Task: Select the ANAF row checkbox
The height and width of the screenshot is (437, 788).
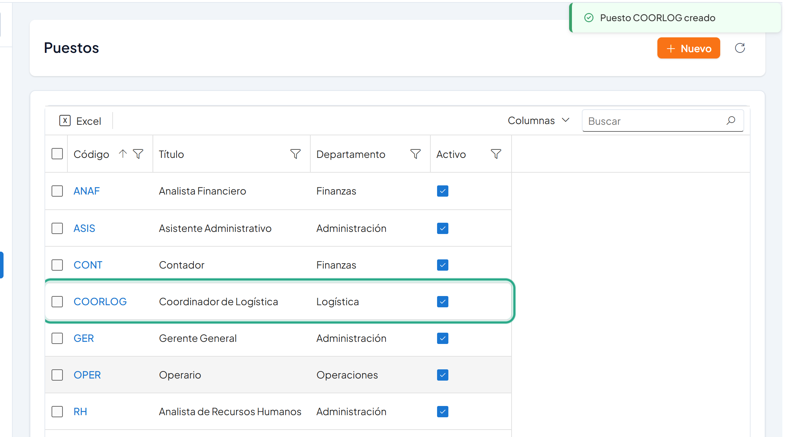Action: [x=57, y=191]
